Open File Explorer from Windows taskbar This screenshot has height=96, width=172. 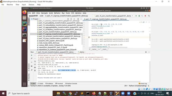(58, 93)
